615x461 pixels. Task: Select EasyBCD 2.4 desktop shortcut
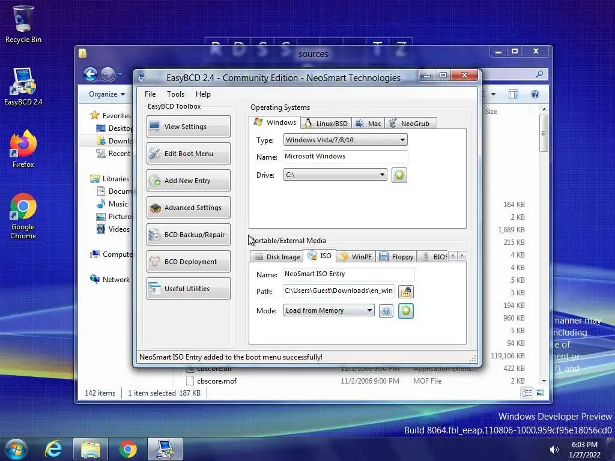tap(23, 86)
